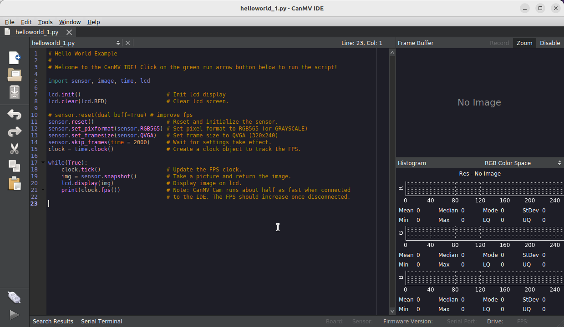Screen dimensions: 564x327
Task: Create a new file with the New File icon
Action: click(15, 58)
